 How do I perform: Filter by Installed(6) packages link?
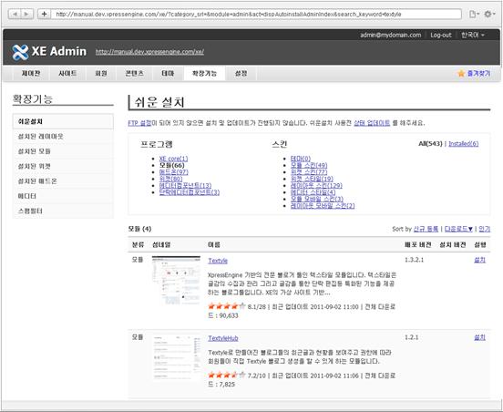coord(463,144)
